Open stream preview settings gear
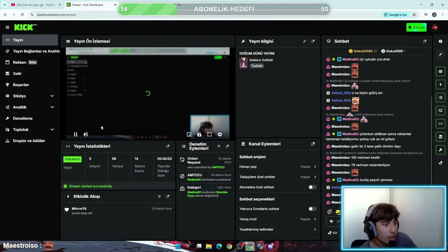Screen dimensions: 448x252 coord(220,134)
